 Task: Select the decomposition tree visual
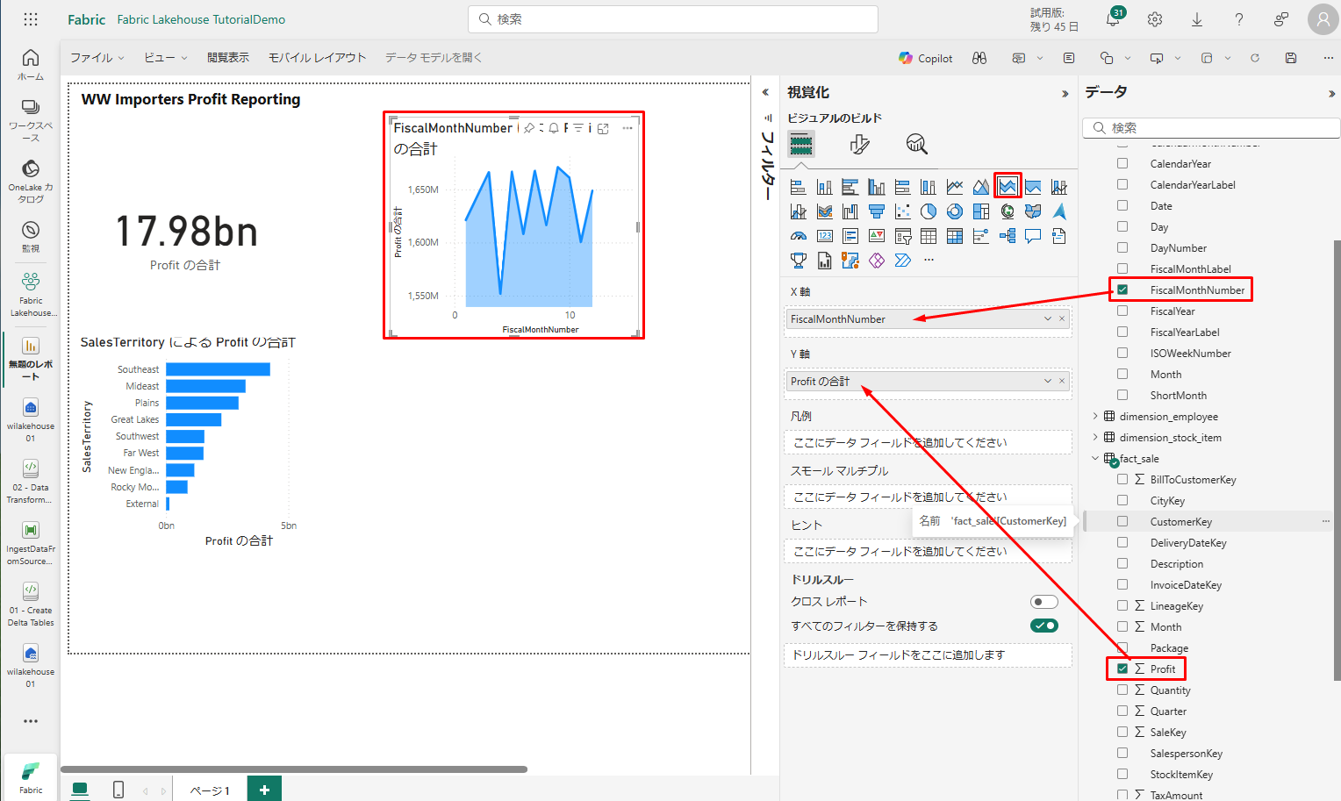click(x=1008, y=236)
